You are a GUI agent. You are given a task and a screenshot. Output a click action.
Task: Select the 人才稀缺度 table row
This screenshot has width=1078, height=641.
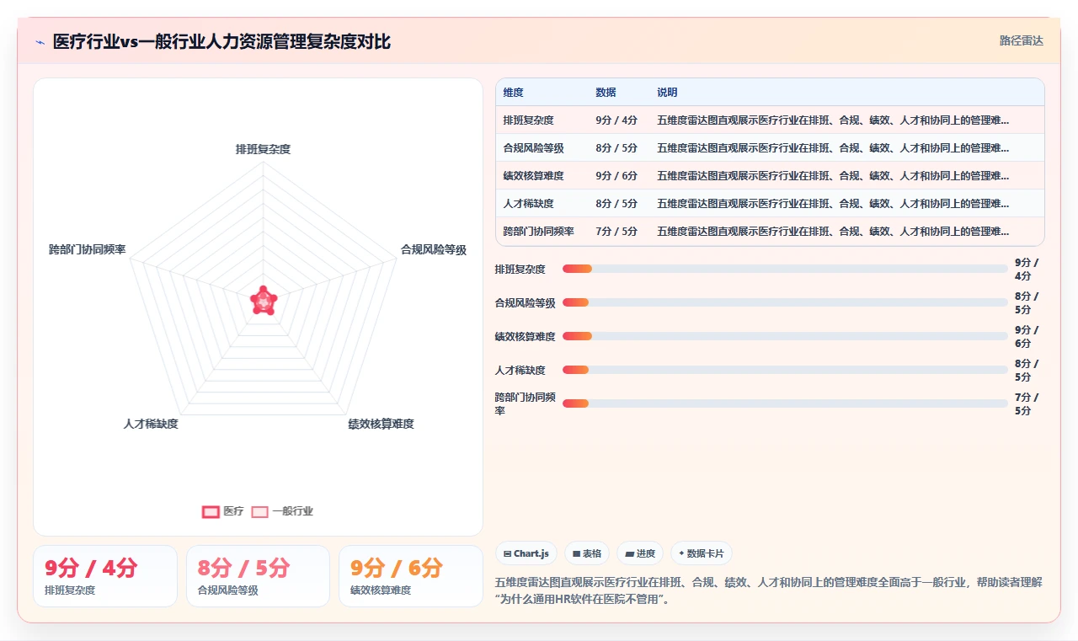(770, 204)
